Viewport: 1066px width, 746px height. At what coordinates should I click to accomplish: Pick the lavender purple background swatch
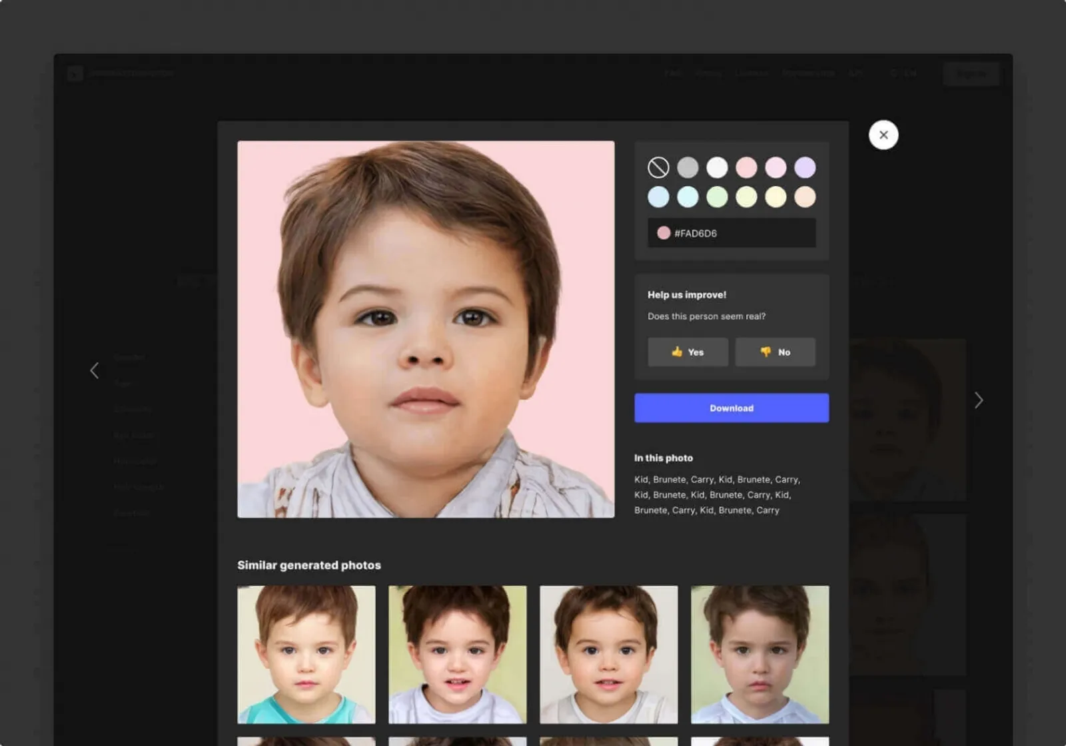805,167
